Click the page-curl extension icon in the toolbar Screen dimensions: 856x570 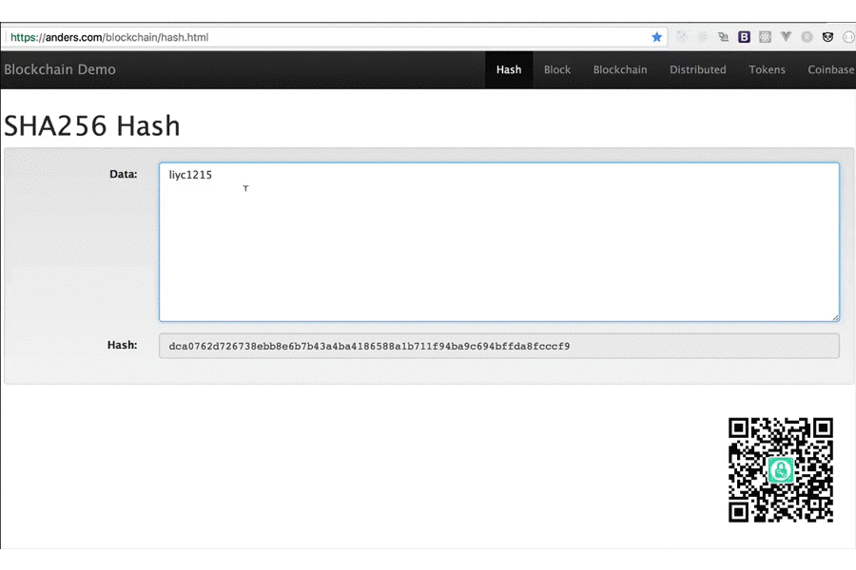[724, 37]
